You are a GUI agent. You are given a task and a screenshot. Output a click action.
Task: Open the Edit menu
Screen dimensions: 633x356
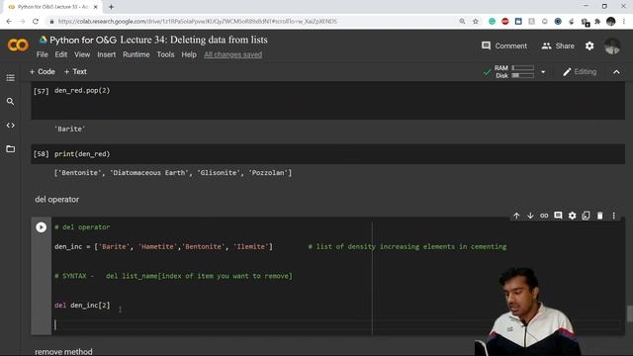click(61, 54)
